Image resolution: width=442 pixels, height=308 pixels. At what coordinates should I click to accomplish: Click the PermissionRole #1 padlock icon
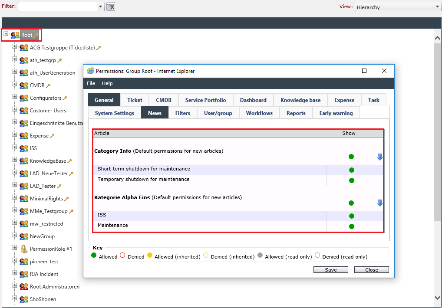[24, 249]
